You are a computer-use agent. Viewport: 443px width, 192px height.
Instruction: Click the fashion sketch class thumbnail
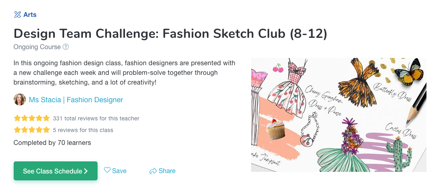pos(339,115)
